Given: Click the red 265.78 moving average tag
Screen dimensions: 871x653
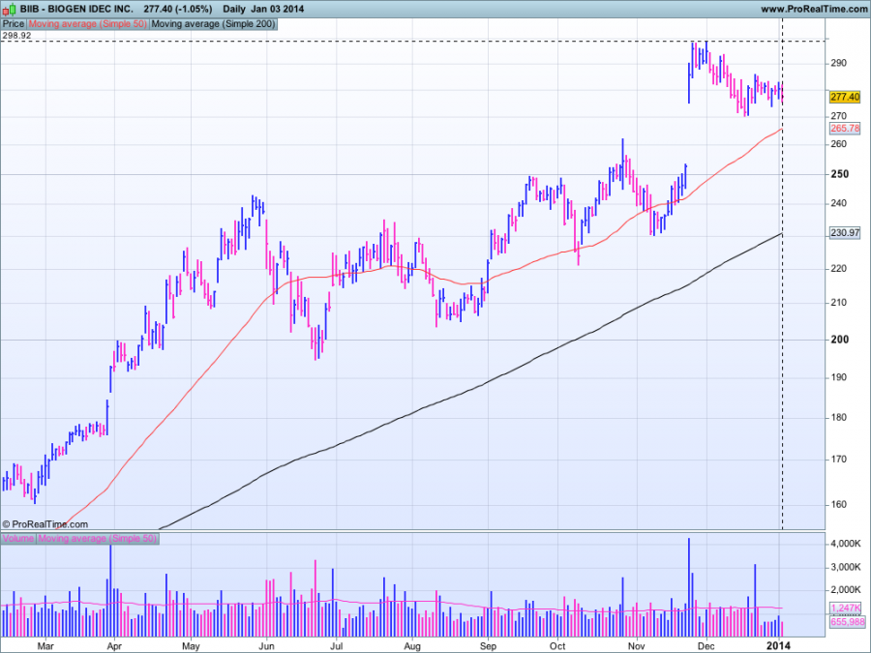Looking at the screenshot, I should click(x=845, y=129).
